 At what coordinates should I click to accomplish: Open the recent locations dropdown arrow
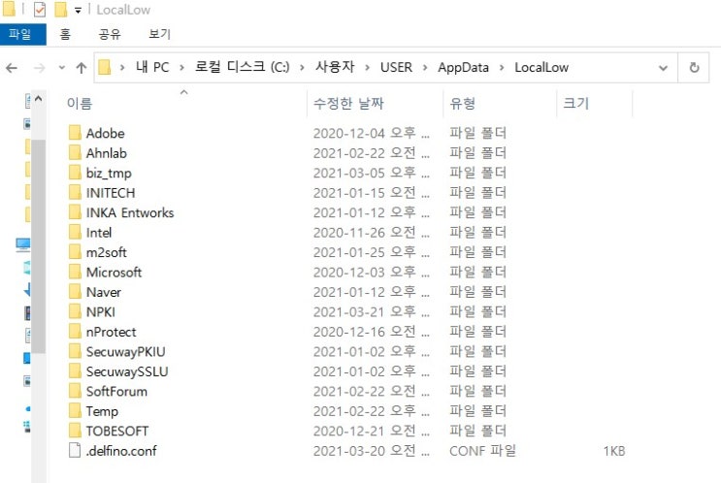(61, 68)
